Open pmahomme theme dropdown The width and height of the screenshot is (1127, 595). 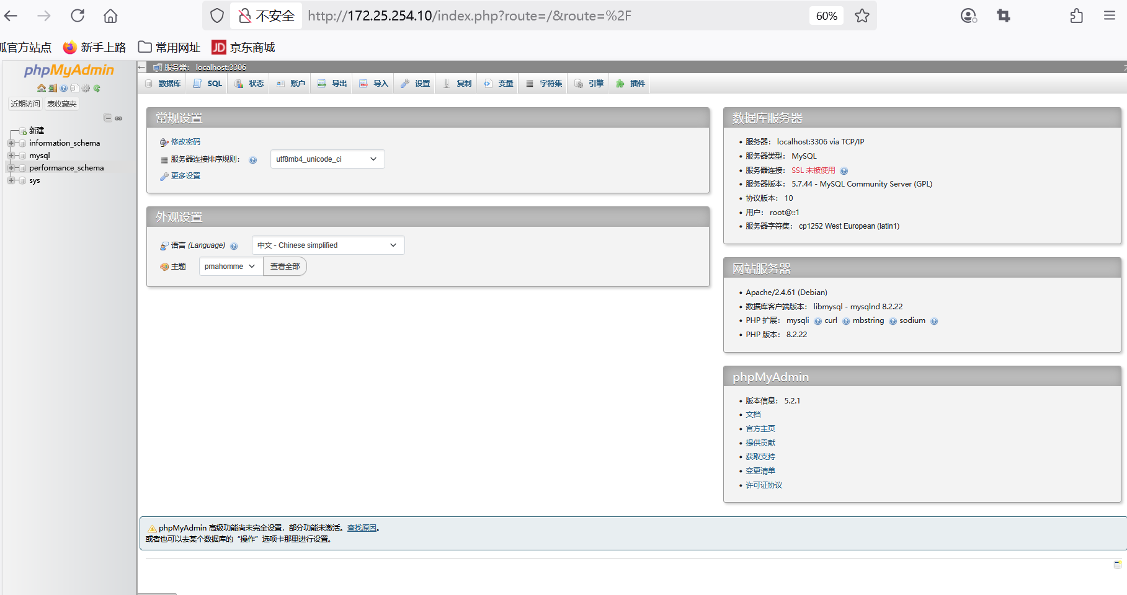231,267
